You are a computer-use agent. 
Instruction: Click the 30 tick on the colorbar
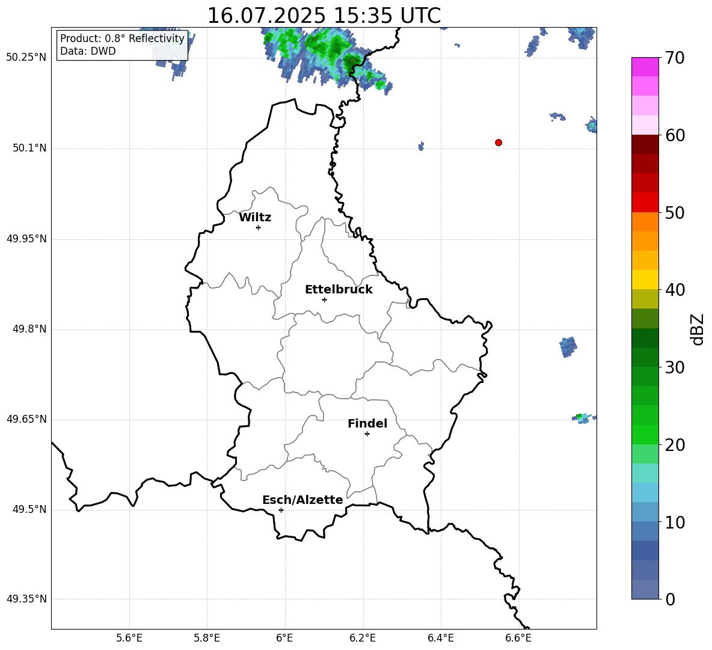coord(675,367)
